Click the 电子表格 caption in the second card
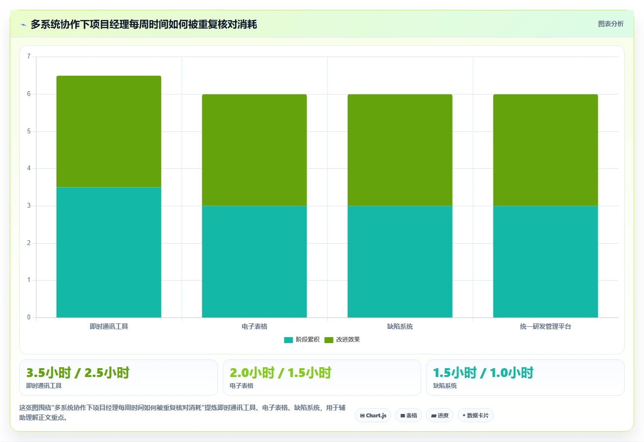The width and height of the screenshot is (644, 442). point(242,386)
